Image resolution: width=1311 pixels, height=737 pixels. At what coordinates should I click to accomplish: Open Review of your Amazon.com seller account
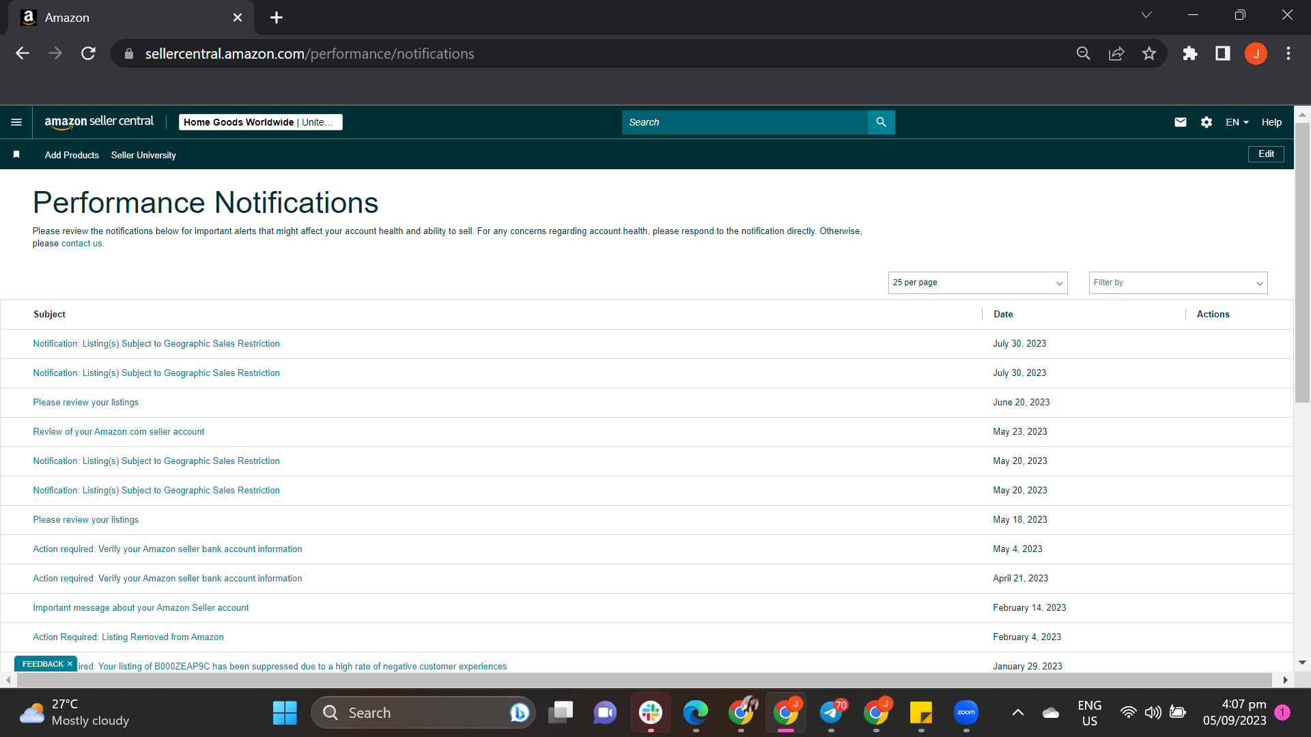tap(119, 432)
